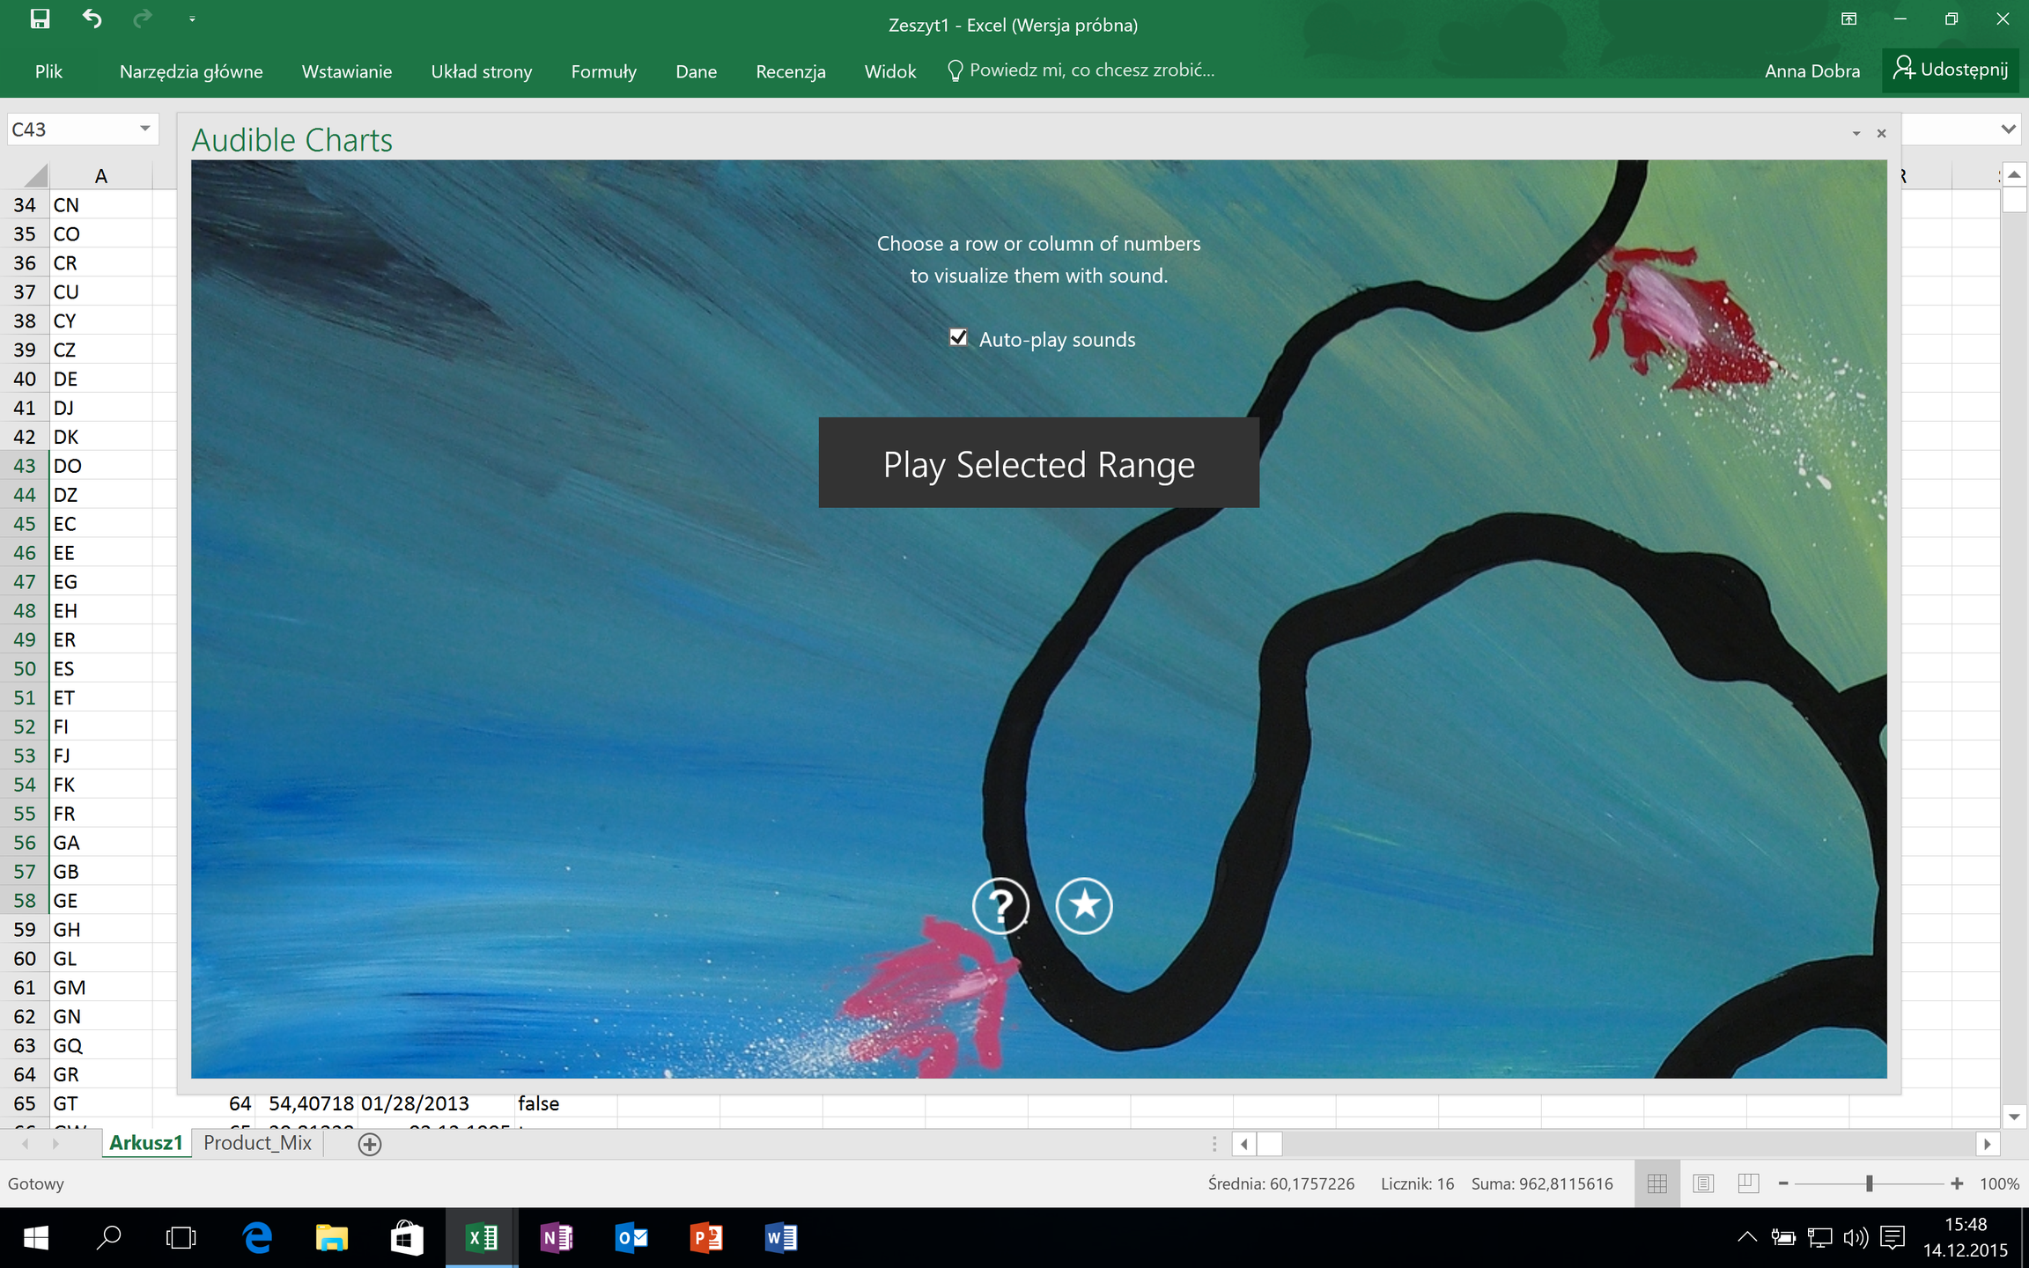
Task: Click the zoom in plus button
Action: tap(1957, 1183)
